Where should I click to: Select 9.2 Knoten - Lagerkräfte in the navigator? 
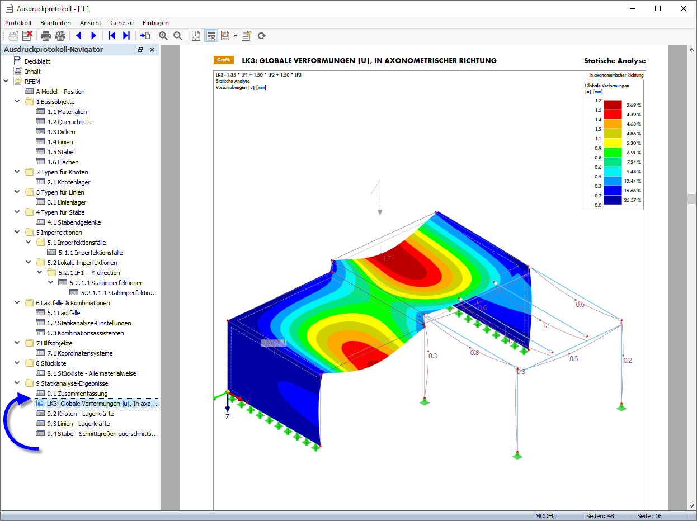(x=80, y=414)
